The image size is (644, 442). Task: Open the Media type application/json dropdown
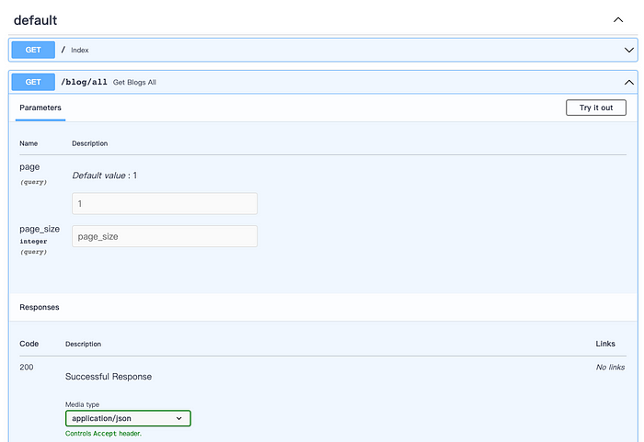coord(128,418)
